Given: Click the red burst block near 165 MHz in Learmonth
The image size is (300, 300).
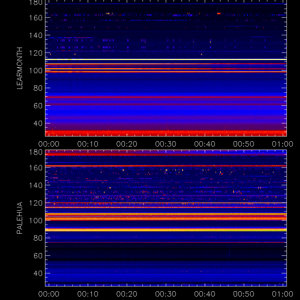Looking at the screenshot, I should [x=219, y=13].
